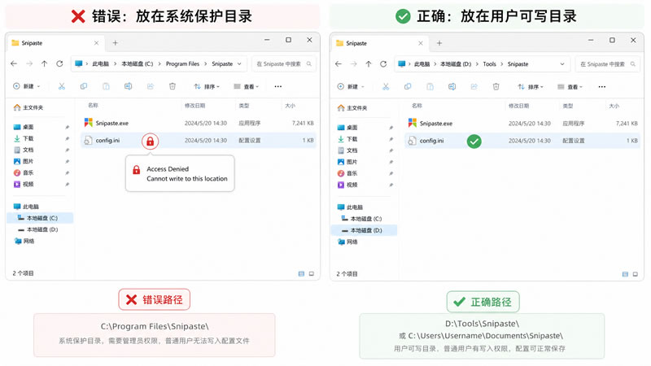The width and height of the screenshot is (651, 366).
Task: Refresh the right D:\Tools window
Action: click(383, 64)
